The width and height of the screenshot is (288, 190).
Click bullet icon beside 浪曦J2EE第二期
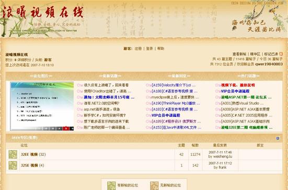[x=218, y=128]
